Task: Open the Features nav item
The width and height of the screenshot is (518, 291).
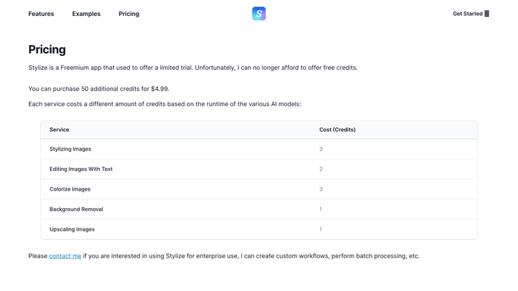Action: pyautogui.click(x=41, y=14)
